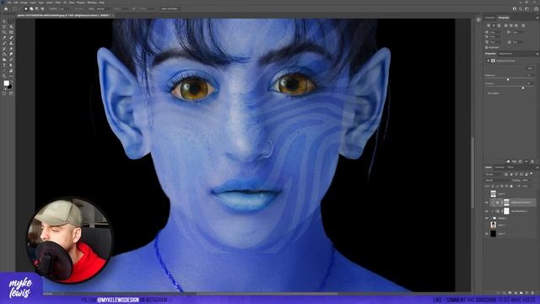Screen dimensions: 540x304
Task: Open the File menu
Action: click(9, 3)
